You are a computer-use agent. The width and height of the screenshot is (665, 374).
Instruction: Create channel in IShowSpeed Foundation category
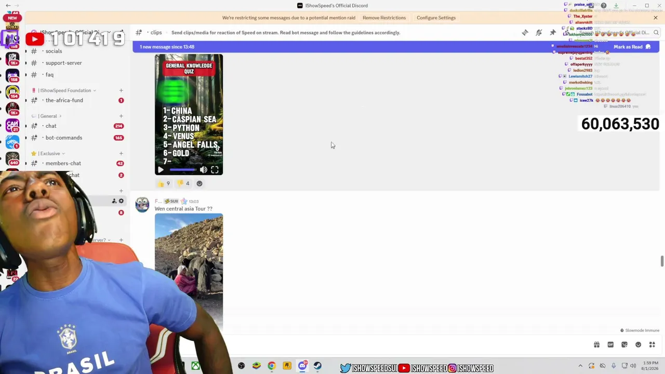pos(121,90)
